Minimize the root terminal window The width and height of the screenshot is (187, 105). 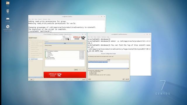[99, 17]
